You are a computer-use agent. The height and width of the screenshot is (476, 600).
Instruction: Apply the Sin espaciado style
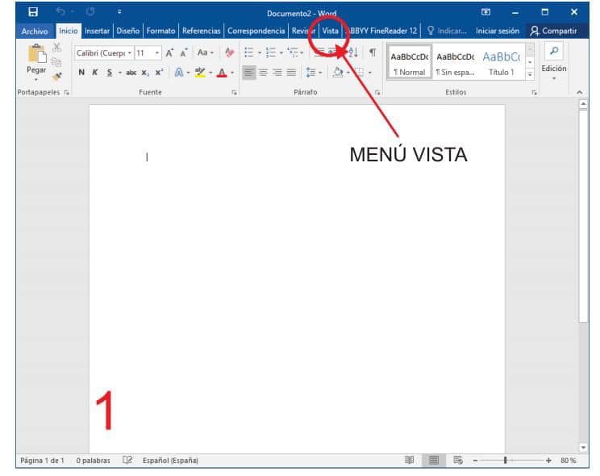456,61
